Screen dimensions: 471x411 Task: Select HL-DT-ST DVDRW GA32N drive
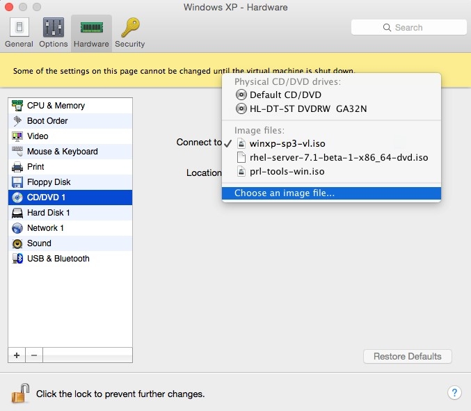pos(308,108)
